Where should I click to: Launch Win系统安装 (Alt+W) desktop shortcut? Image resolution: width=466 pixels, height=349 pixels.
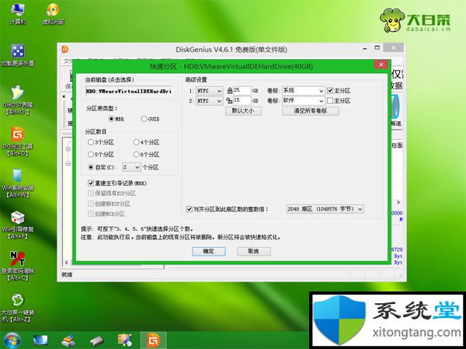point(18,183)
